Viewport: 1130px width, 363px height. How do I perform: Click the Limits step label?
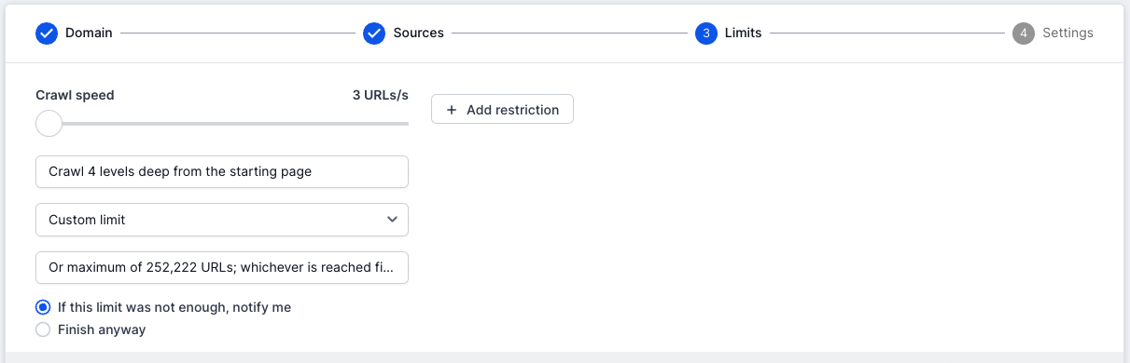744,34
